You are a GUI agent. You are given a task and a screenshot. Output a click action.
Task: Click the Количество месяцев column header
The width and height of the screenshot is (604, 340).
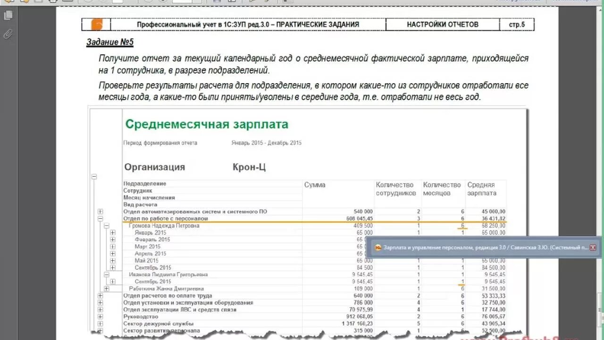pyautogui.click(x=442, y=189)
